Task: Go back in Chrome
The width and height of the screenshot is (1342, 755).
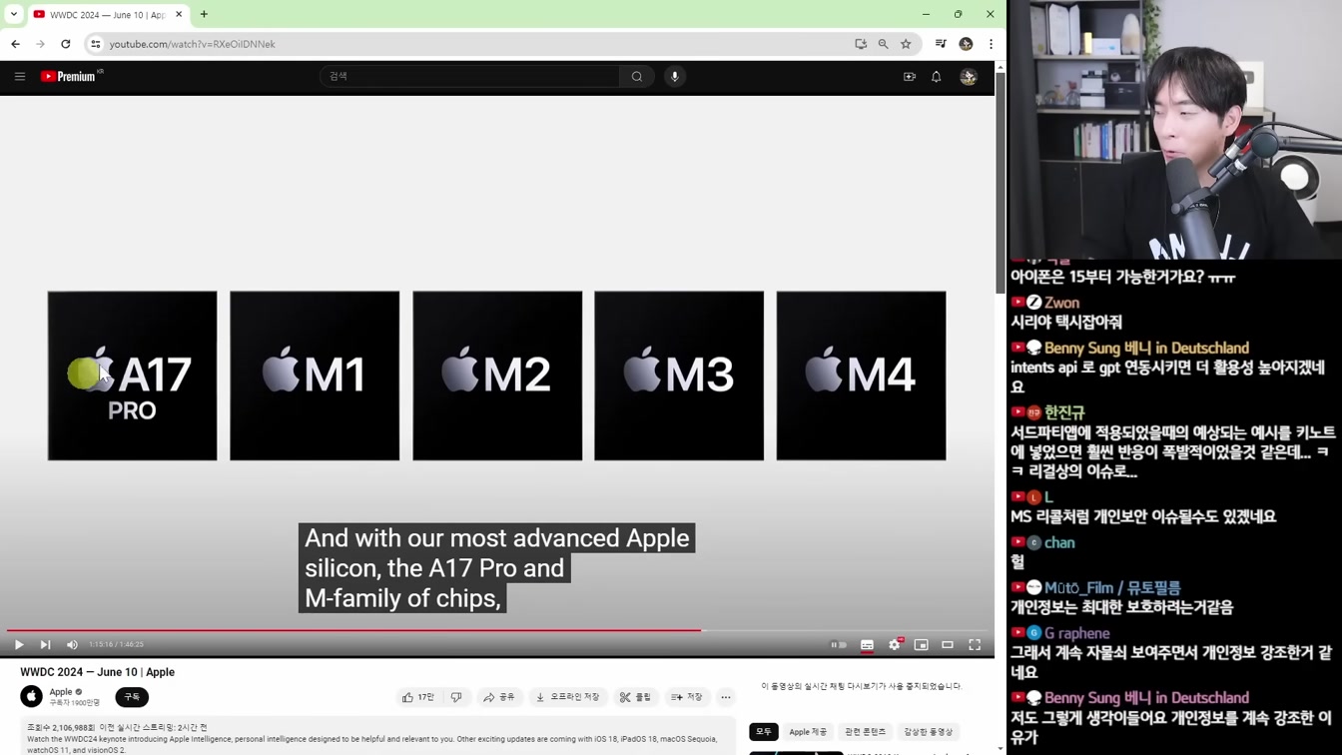Action: (16, 44)
